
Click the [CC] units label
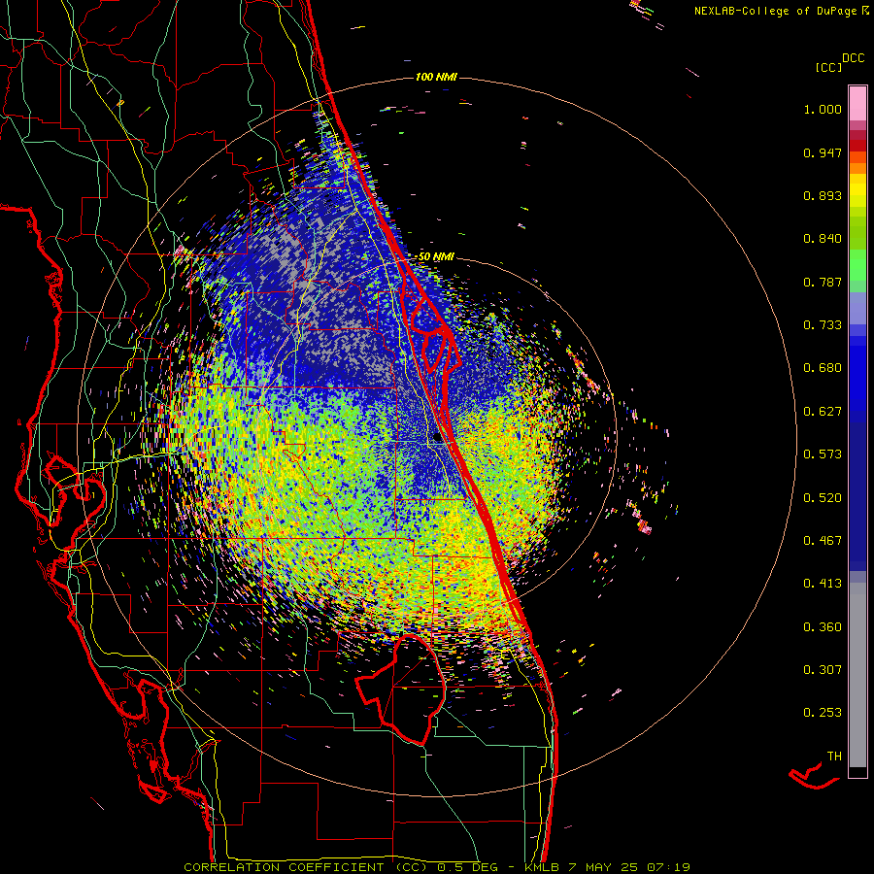828,67
